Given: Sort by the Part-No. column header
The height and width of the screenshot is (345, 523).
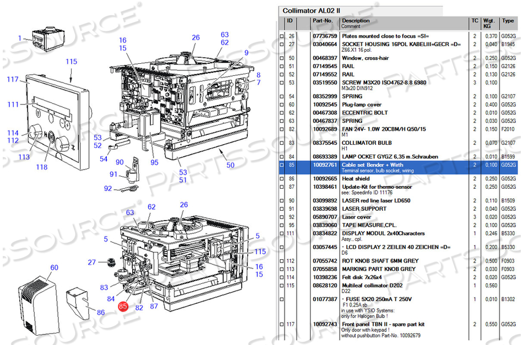Looking at the screenshot, I should pyautogui.click(x=323, y=21).
